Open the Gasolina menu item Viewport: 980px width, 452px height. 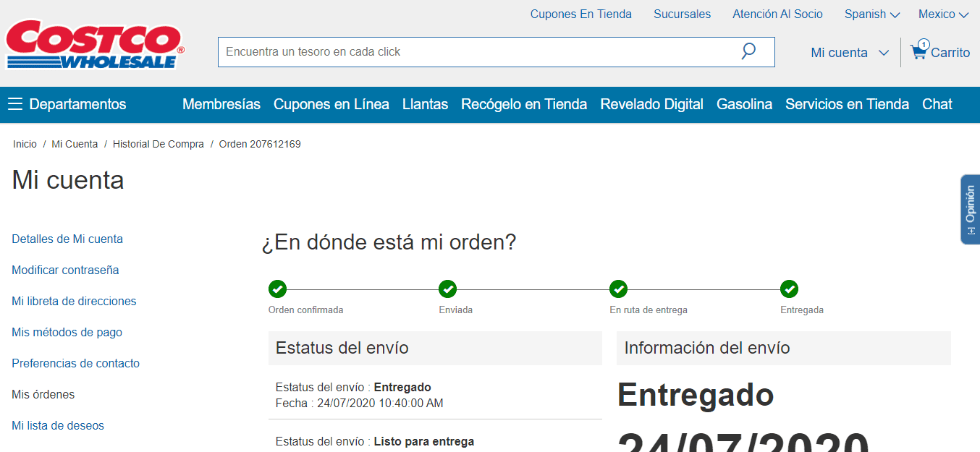[744, 104]
